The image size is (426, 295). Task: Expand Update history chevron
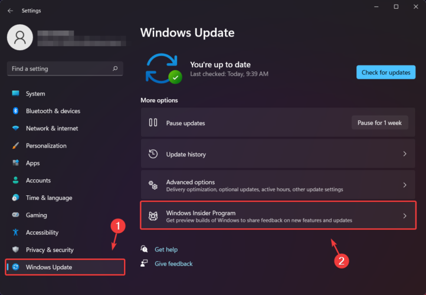(405, 154)
